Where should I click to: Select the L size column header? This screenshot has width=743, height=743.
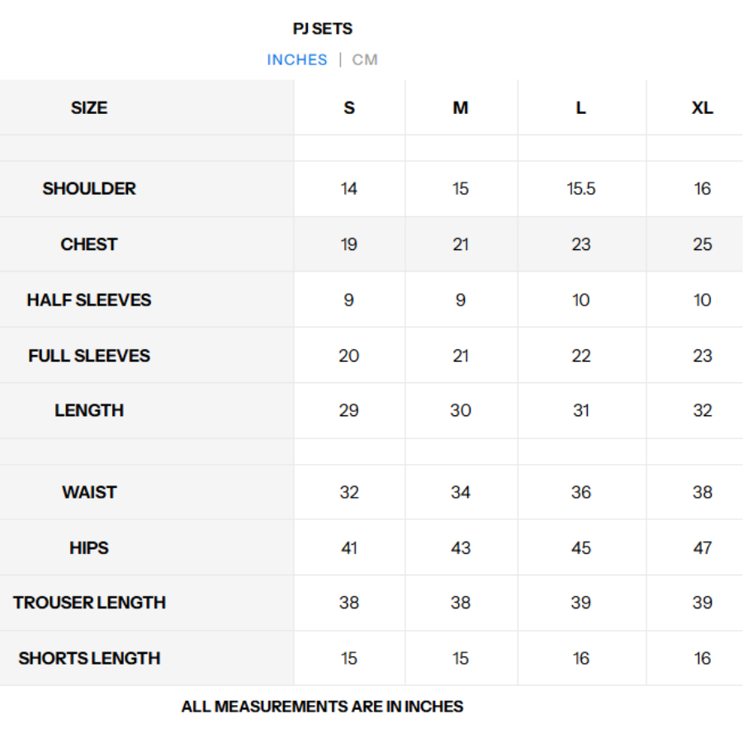coord(581,108)
